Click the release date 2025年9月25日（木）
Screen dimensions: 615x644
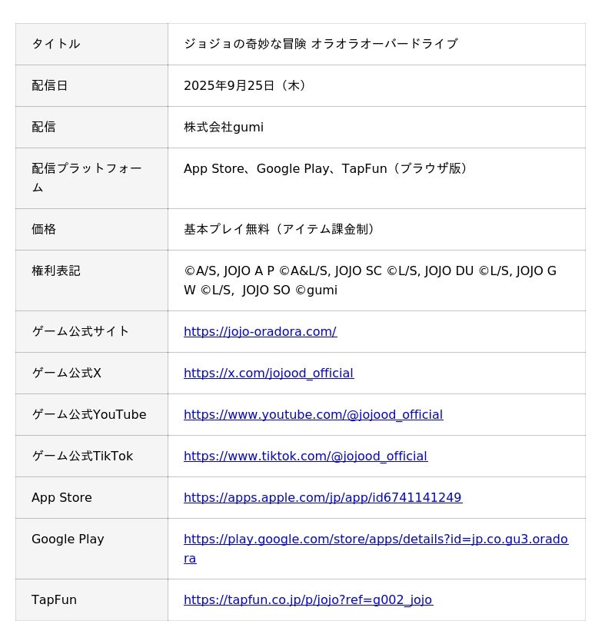(x=248, y=85)
